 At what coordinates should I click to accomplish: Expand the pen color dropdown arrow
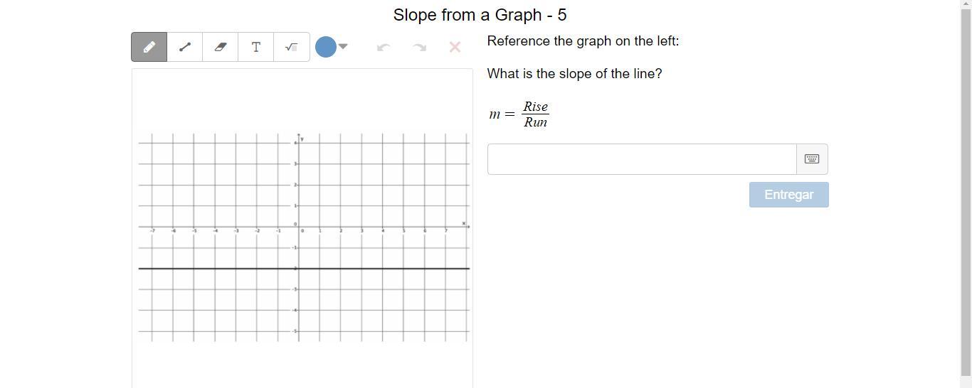tap(343, 47)
